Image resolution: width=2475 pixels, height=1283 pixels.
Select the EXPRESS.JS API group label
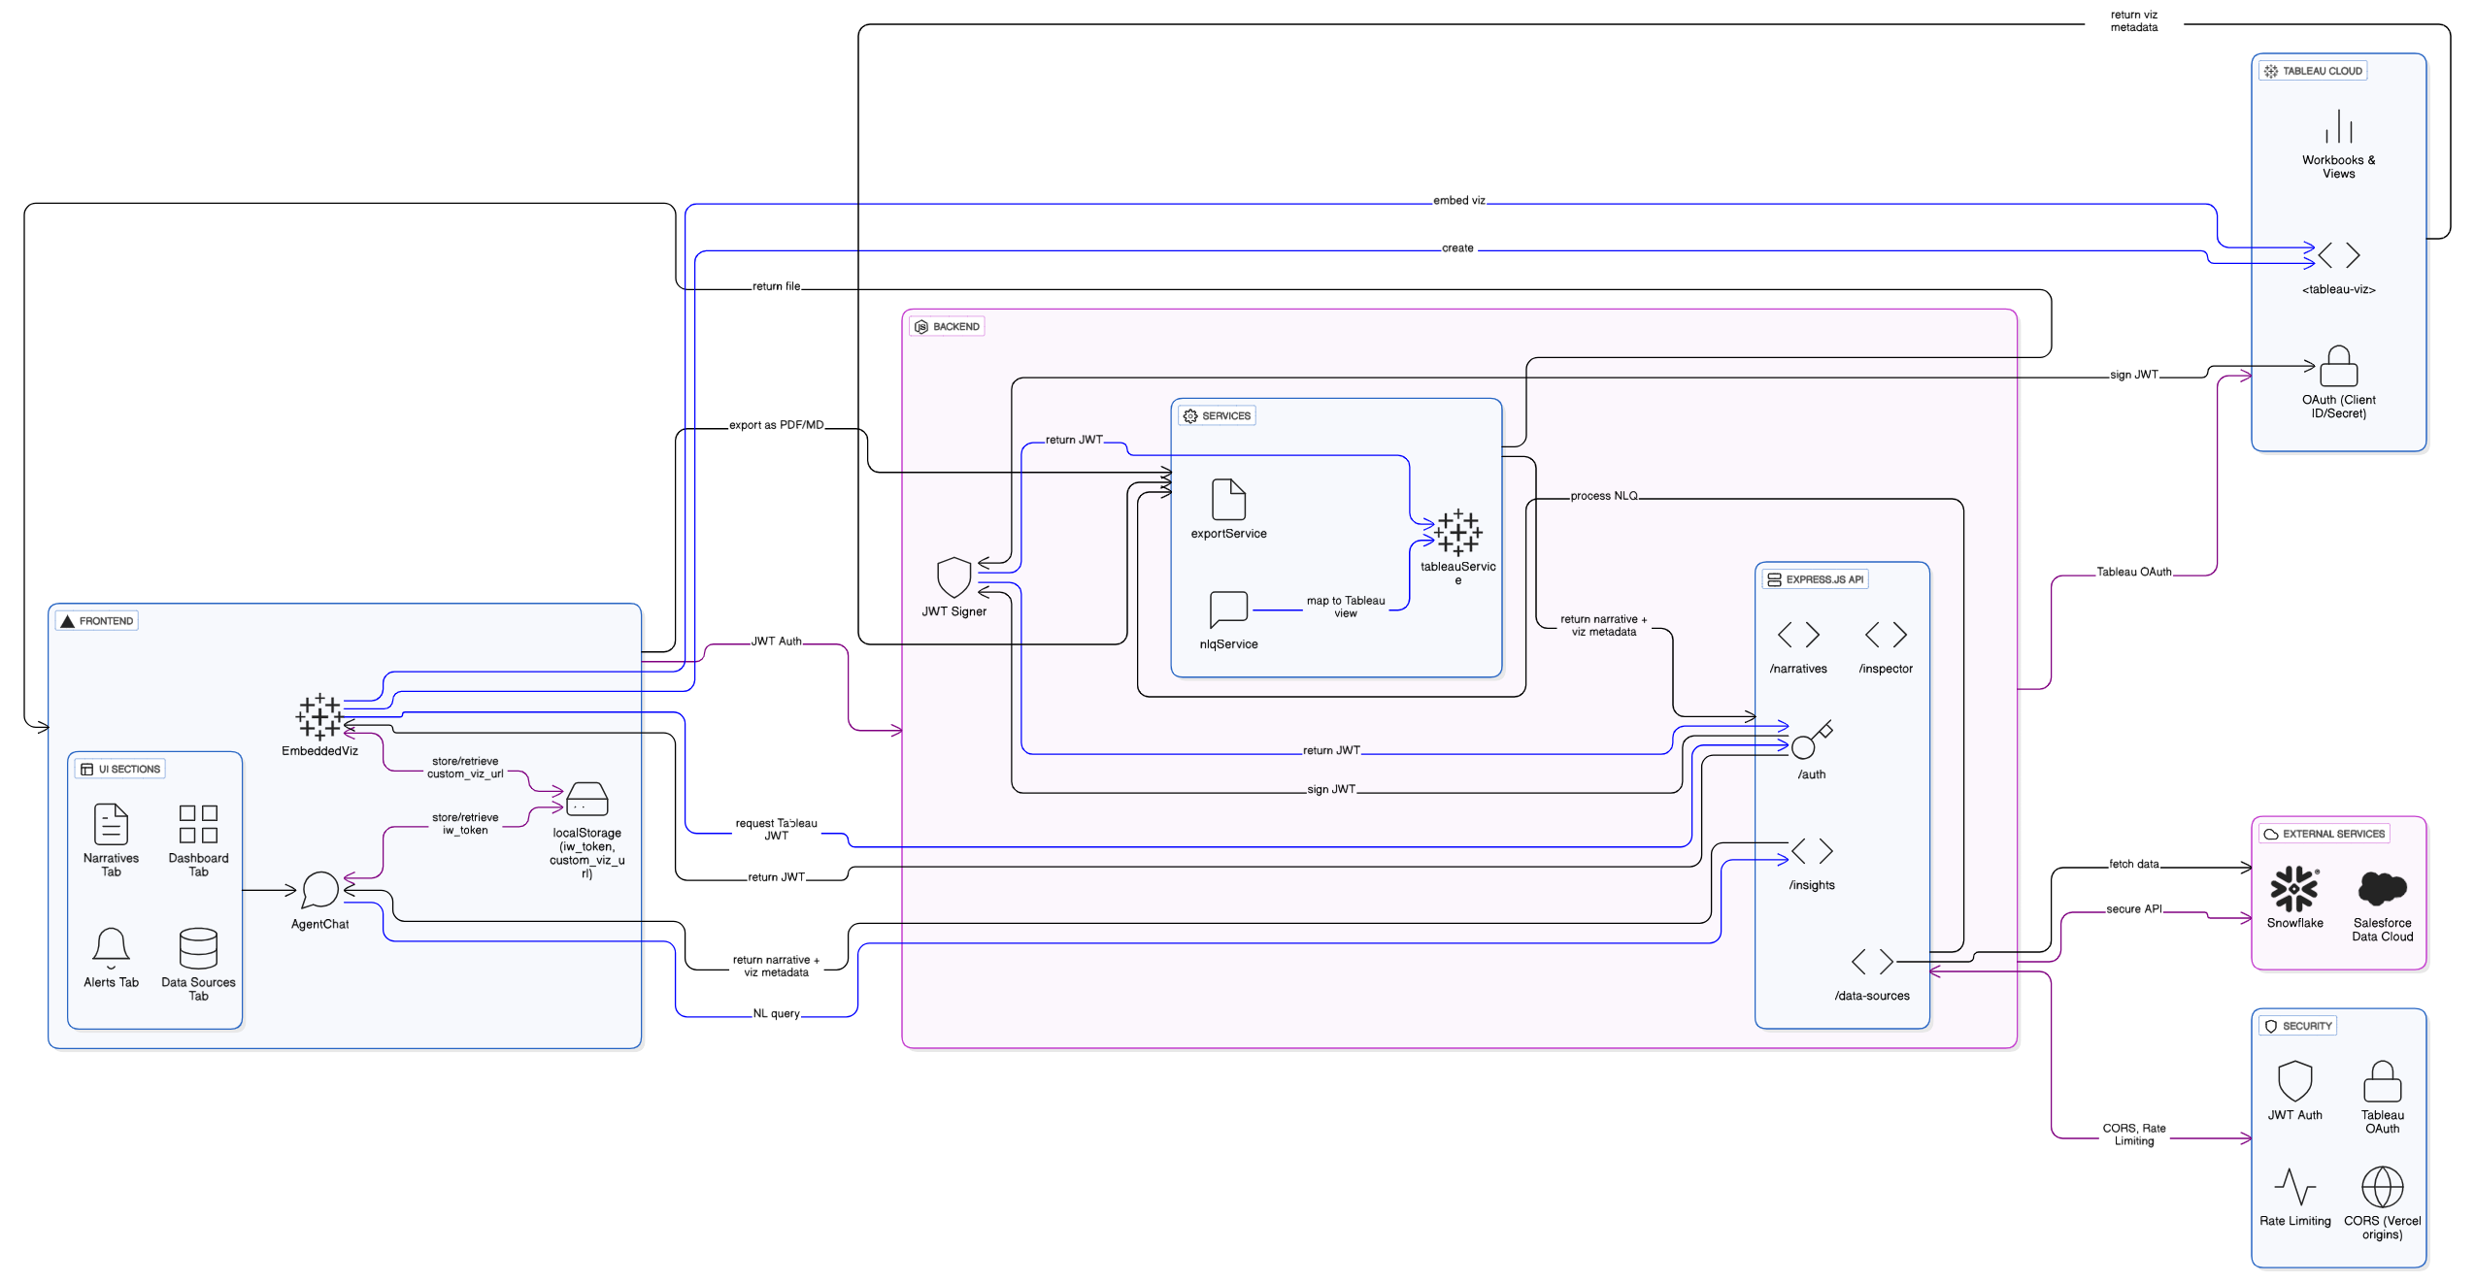(1815, 579)
